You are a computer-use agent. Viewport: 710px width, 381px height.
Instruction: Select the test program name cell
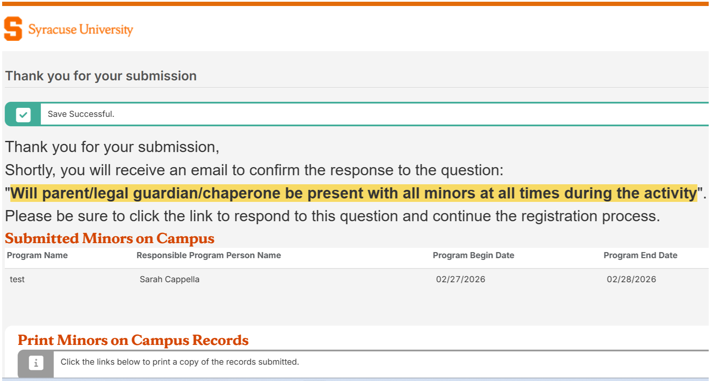click(x=17, y=279)
